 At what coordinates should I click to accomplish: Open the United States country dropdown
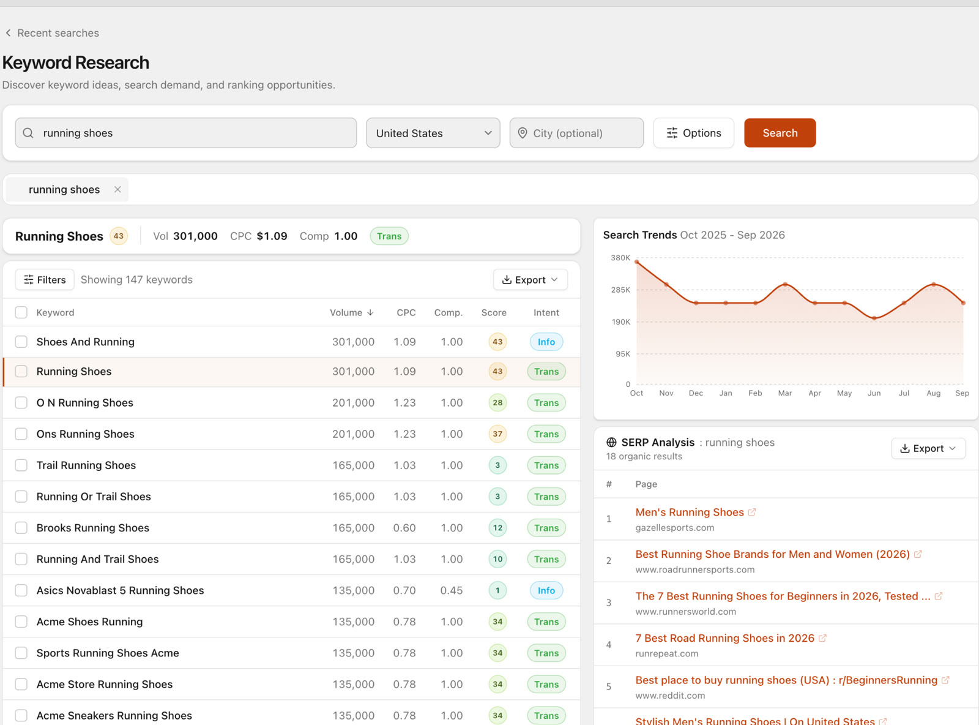pos(433,133)
